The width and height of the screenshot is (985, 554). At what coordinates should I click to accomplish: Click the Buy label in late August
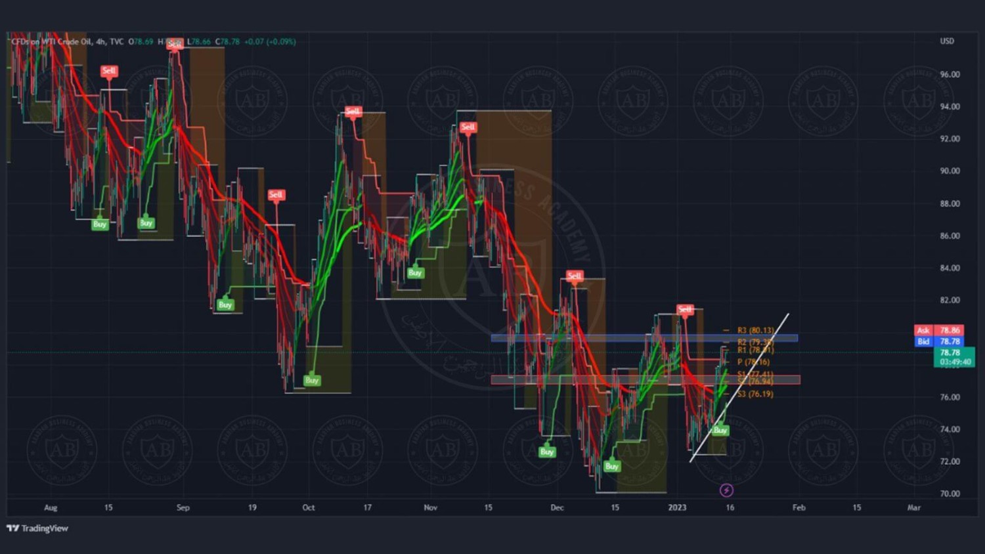pos(146,223)
